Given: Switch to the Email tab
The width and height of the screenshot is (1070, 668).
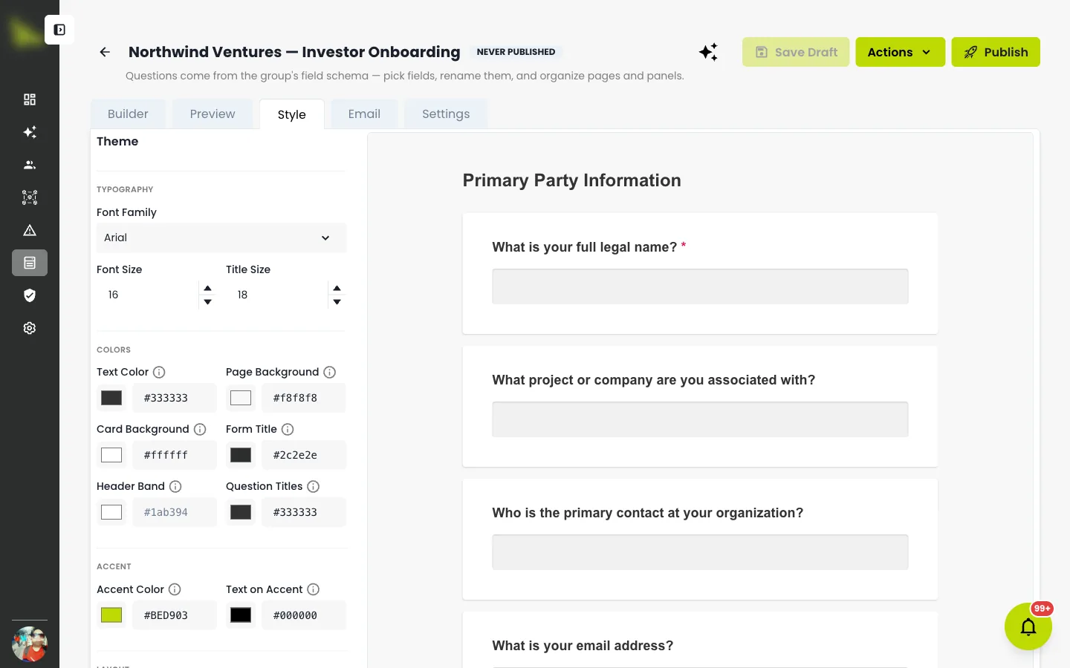Looking at the screenshot, I should point(364,114).
